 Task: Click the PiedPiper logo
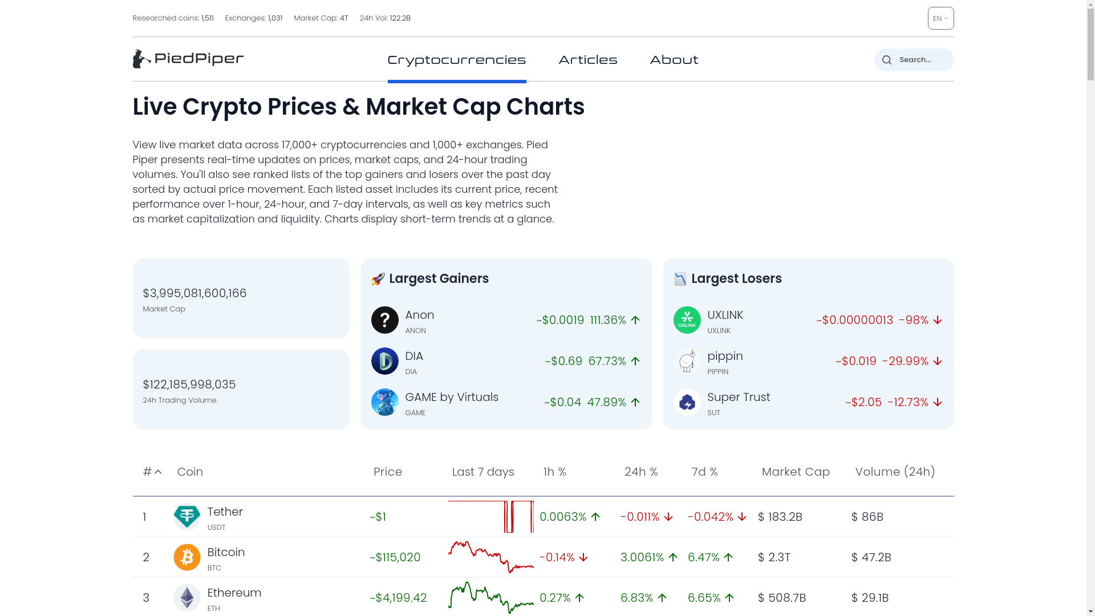(x=188, y=59)
